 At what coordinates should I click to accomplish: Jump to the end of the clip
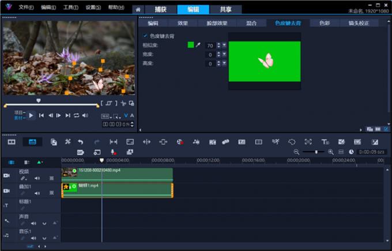tap(67, 115)
